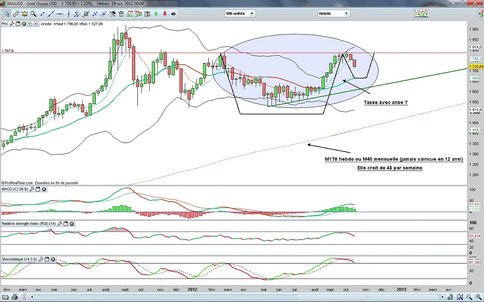Select the hammer and wrench tools icon
This screenshot has width=484, height=302.
click(x=112, y=14)
